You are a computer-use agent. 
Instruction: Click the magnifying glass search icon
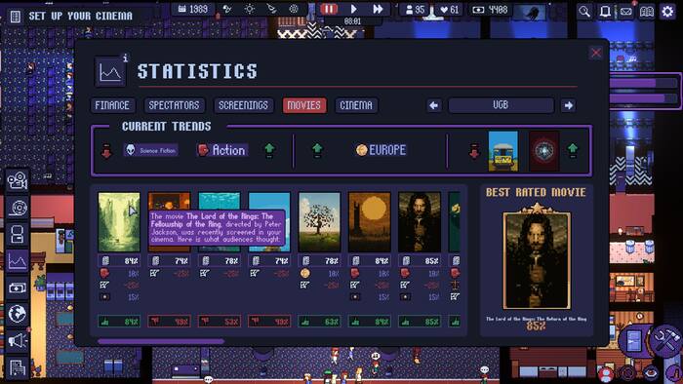coord(584,12)
